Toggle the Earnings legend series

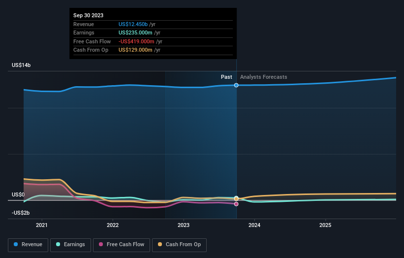70,245
